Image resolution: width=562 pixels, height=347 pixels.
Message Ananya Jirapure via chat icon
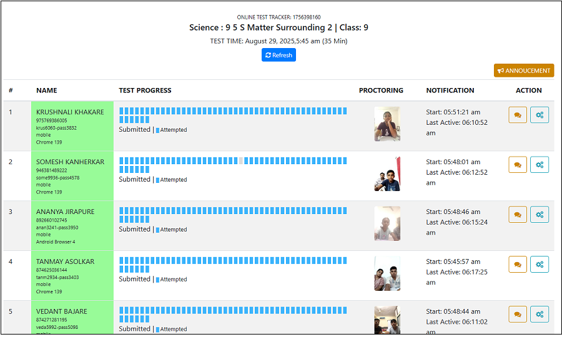click(518, 215)
